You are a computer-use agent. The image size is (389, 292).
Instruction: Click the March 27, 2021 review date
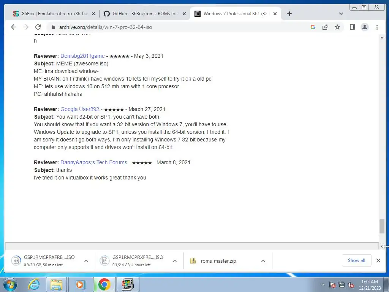147,109
